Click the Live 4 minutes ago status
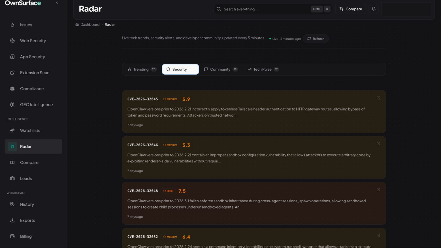This screenshot has height=248, width=441. (x=285, y=39)
